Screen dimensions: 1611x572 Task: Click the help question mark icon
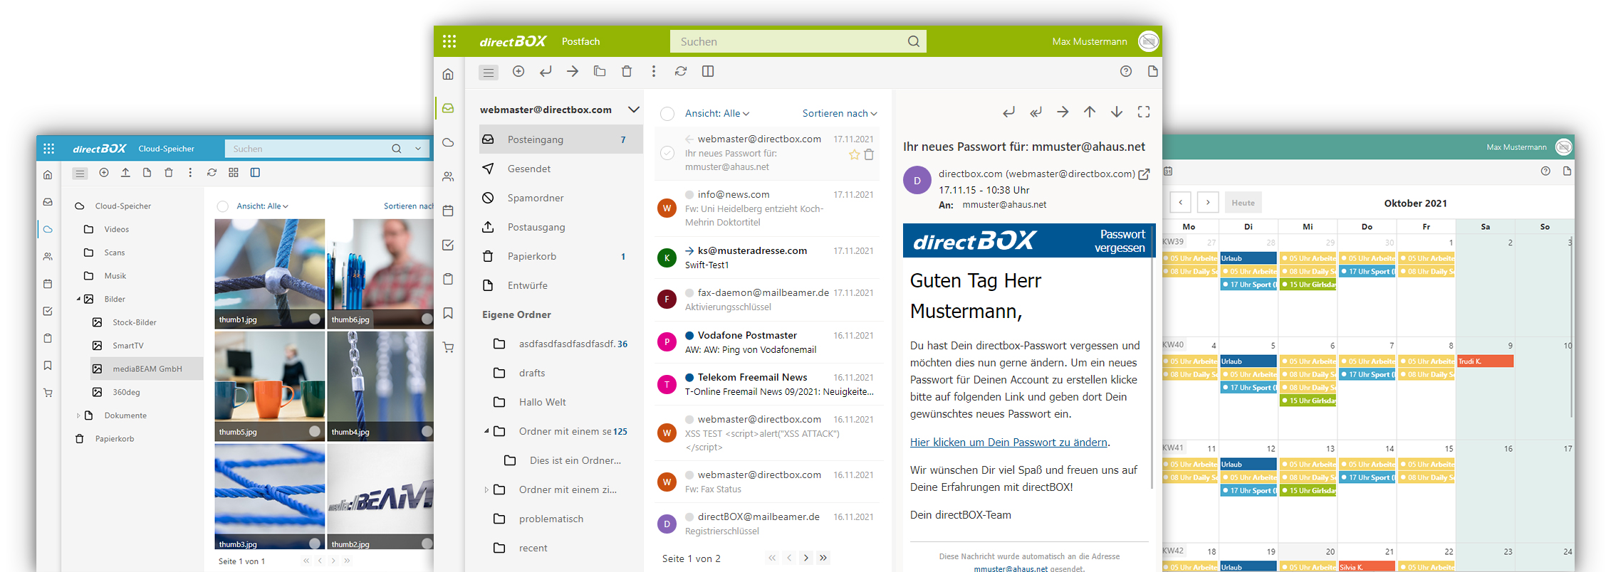(x=1126, y=71)
